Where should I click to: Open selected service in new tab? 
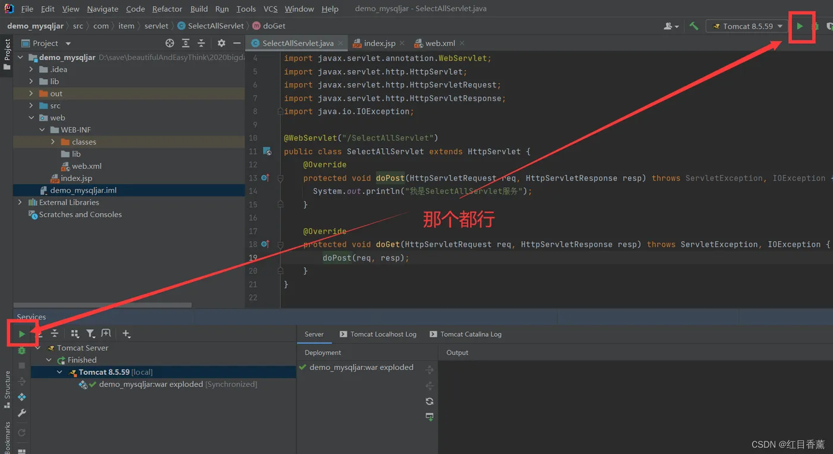tap(106, 334)
